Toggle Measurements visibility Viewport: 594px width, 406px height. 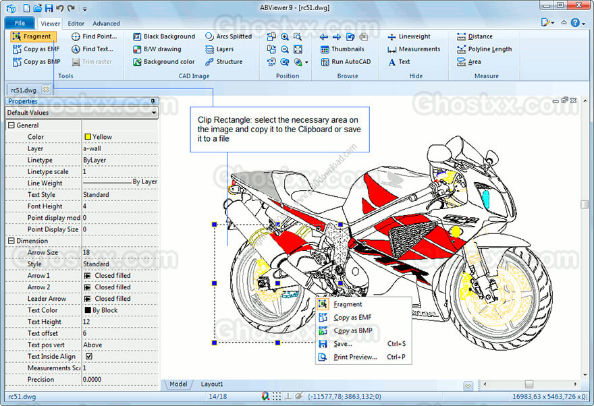[x=414, y=49]
